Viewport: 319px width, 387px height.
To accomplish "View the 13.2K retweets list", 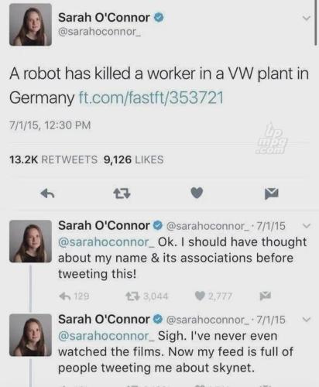I will pyautogui.click(x=53, y=159).
